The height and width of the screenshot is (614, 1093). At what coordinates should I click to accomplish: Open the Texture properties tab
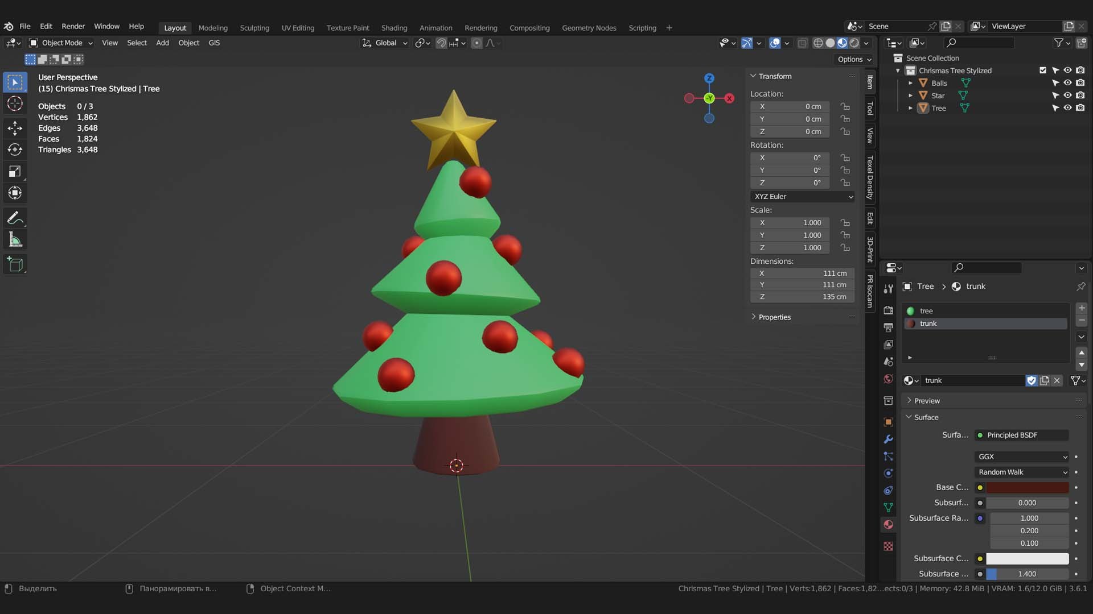coord(888,546)
